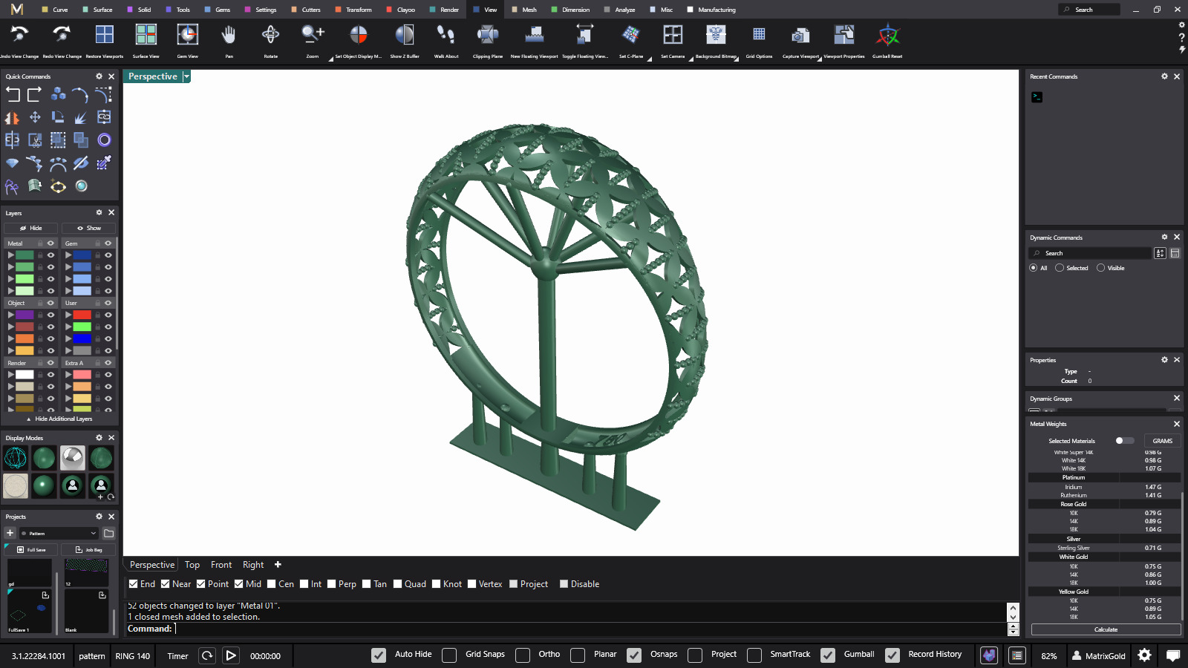The image size is (1188, 668).
Task: Open the GRAMS unit selector
Action: (x=1162, y=441)
